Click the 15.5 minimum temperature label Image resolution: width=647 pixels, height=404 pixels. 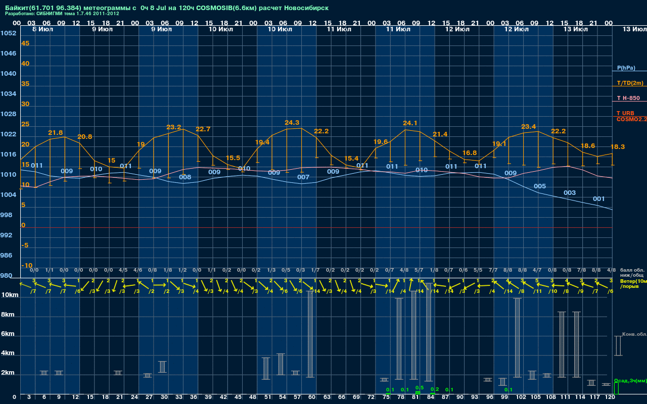click(x=233, y=158)
